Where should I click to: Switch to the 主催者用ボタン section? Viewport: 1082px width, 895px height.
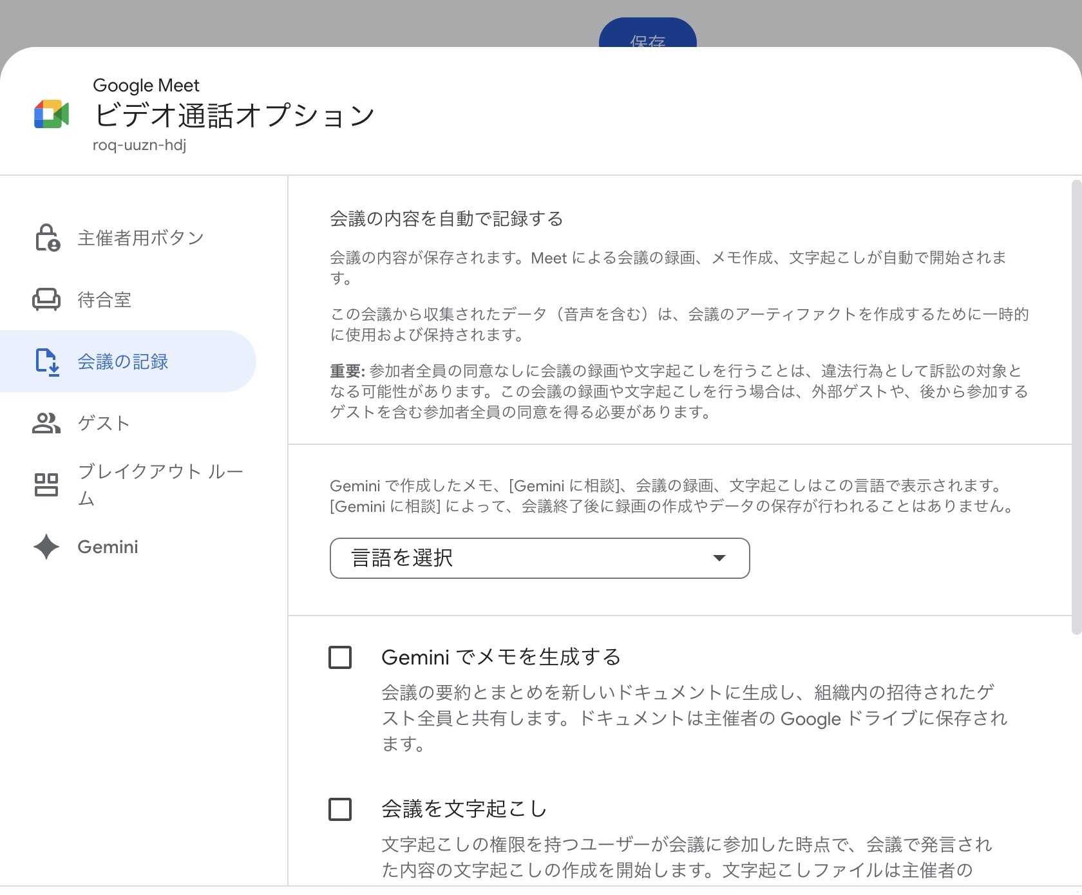tap(140, 238)
